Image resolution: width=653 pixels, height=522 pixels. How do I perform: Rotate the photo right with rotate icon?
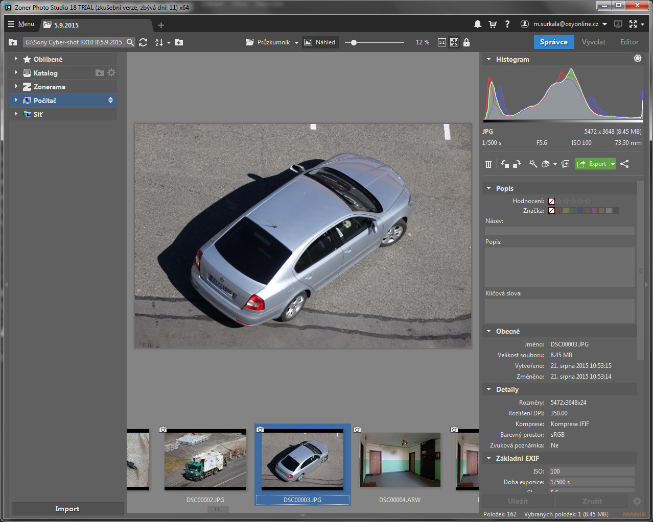(517, 164)
